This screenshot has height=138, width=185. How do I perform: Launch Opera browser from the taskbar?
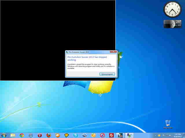(x=40, y=135)
